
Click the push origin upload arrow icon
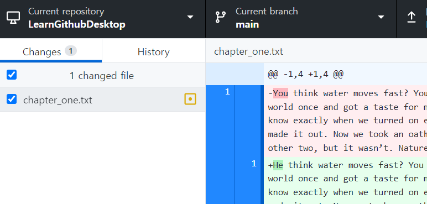(x=411, y=17)
